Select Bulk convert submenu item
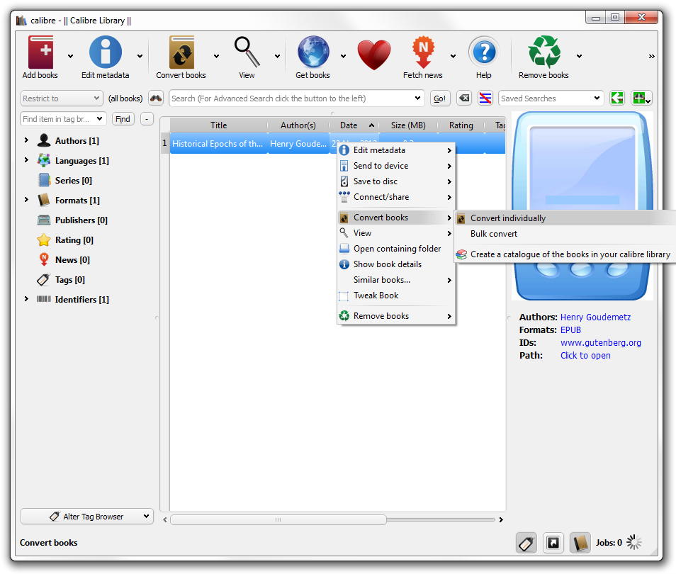The height and width of the screenshot is (574, 676). pyautogui.click(x=565, y=234)
